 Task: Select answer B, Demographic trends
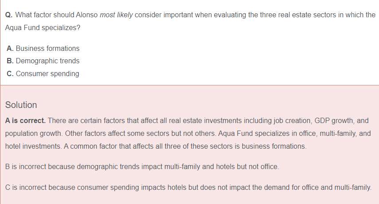click(x=43, y=61)
